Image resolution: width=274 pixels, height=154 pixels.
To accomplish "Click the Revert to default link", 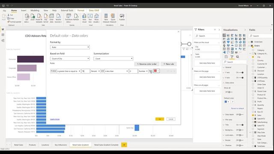I will tap(237, 108).
